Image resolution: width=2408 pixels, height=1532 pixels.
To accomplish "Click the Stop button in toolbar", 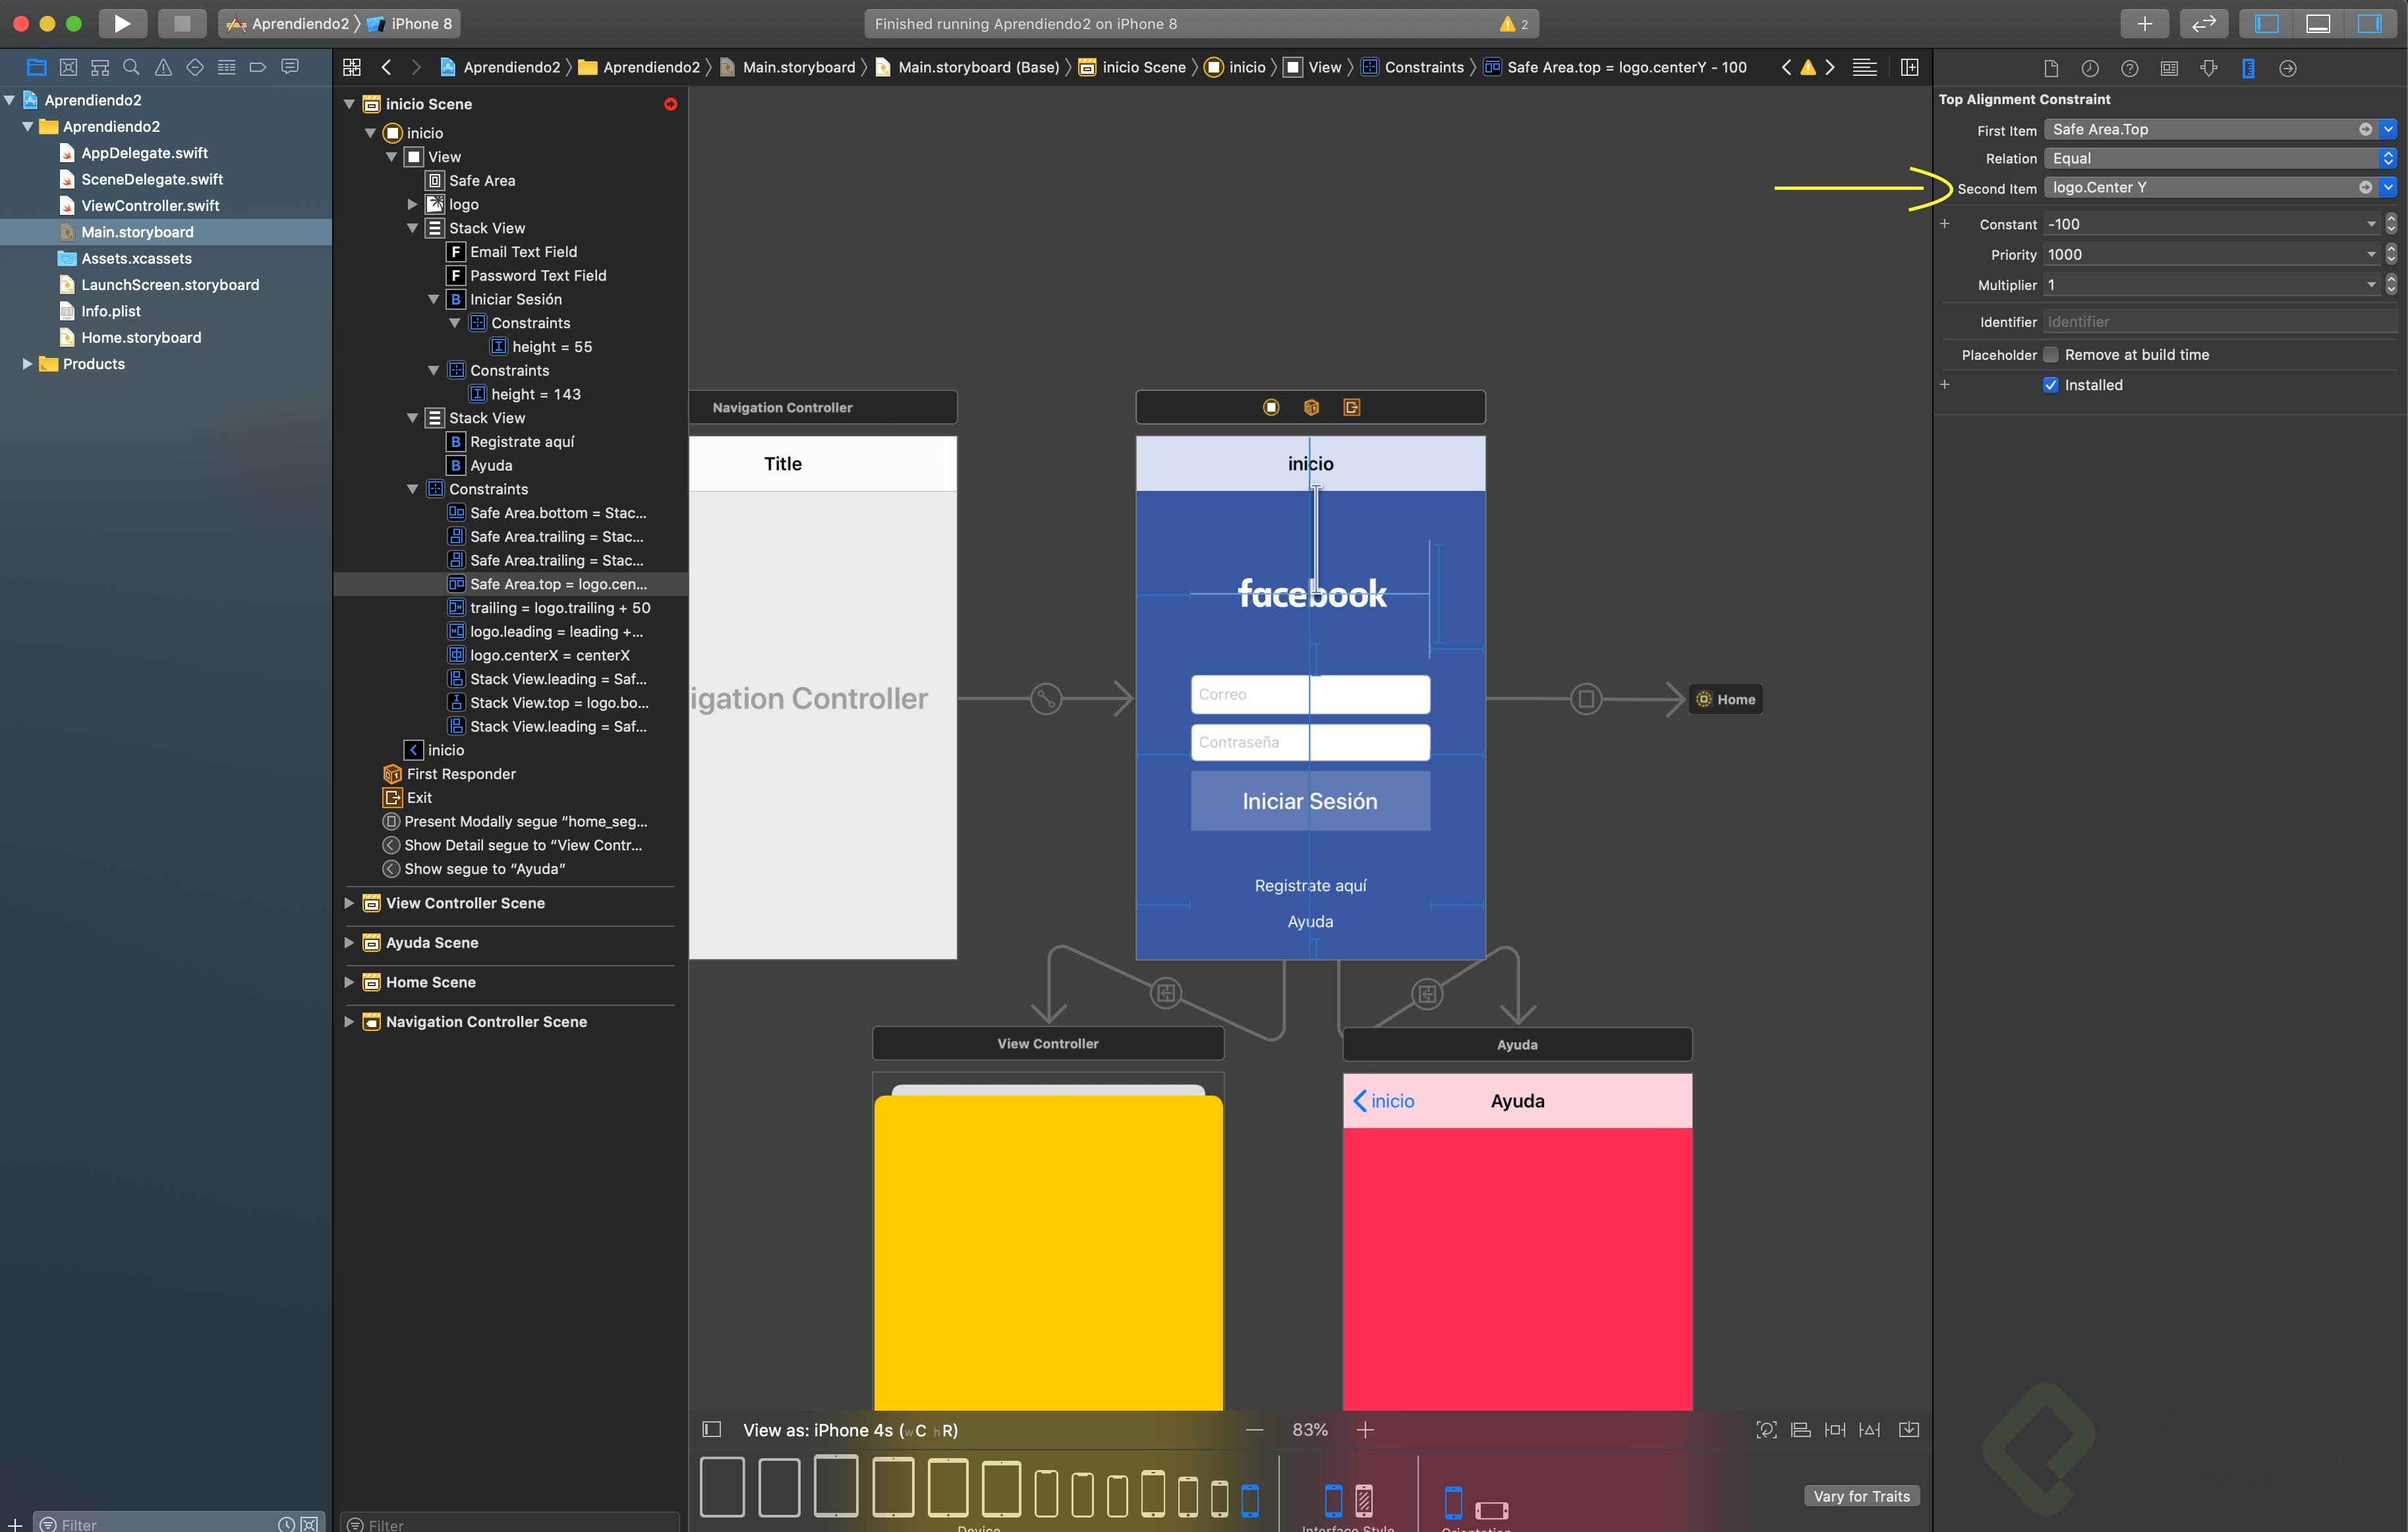I will pyautogui.click(x=182, y=23).
